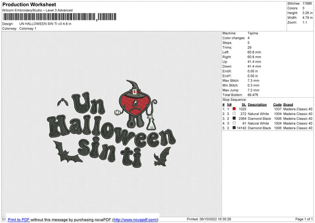This screenshot has height=223, width=315.
Task: Click the 'Stop Sequence:' heading
Action: (234, 100)
